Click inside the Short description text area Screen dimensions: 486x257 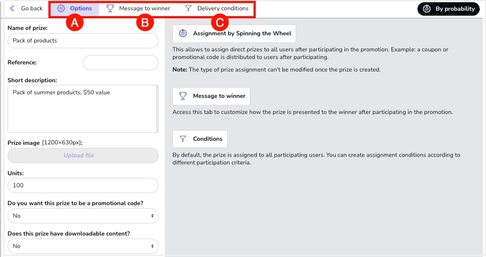click(82, 109)
